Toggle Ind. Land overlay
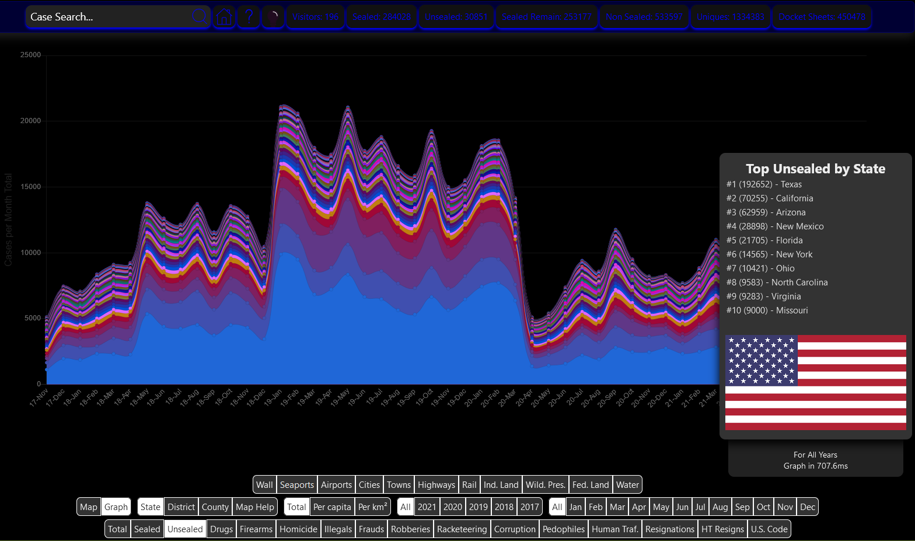915x541 pixels. (x=501, y=484)
